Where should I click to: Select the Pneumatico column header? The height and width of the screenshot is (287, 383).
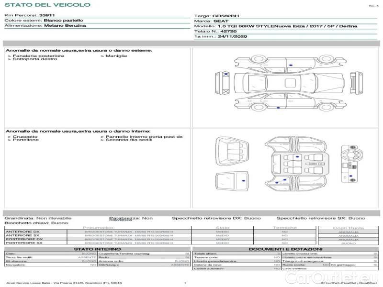point(98,228)
